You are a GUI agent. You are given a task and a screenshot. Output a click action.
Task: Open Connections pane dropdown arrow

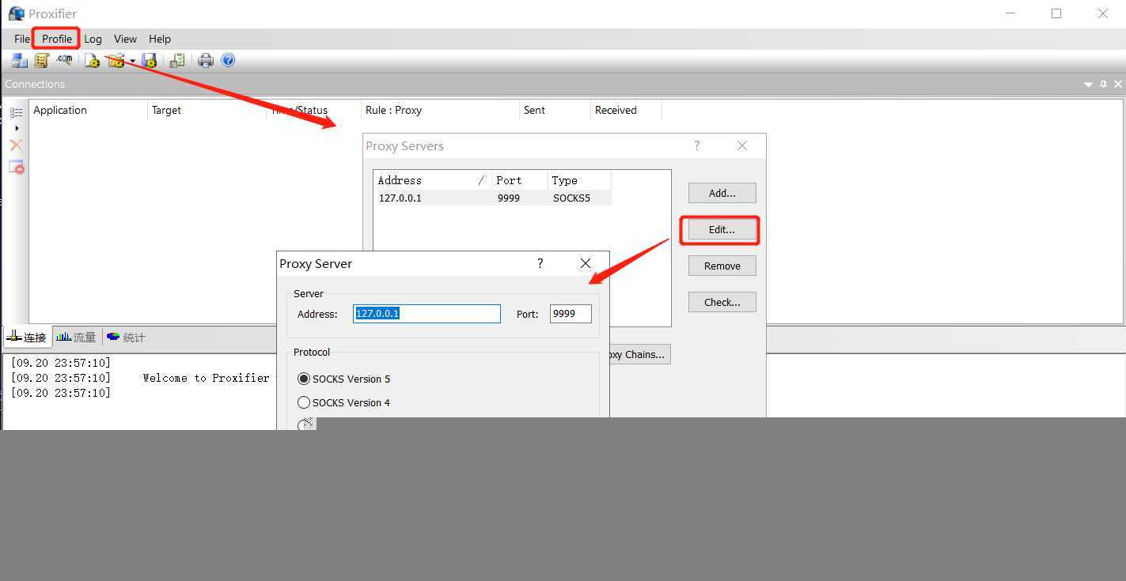click(x=1088, y=84)
